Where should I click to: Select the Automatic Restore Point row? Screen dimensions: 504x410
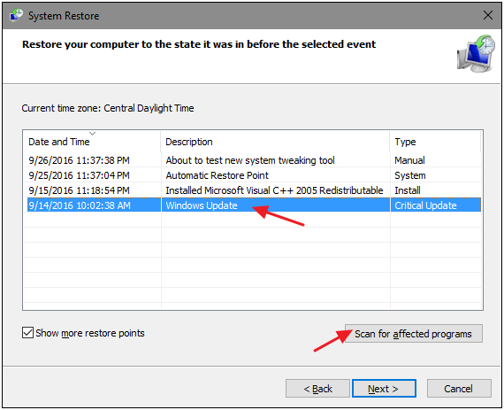tap(252, 175)
